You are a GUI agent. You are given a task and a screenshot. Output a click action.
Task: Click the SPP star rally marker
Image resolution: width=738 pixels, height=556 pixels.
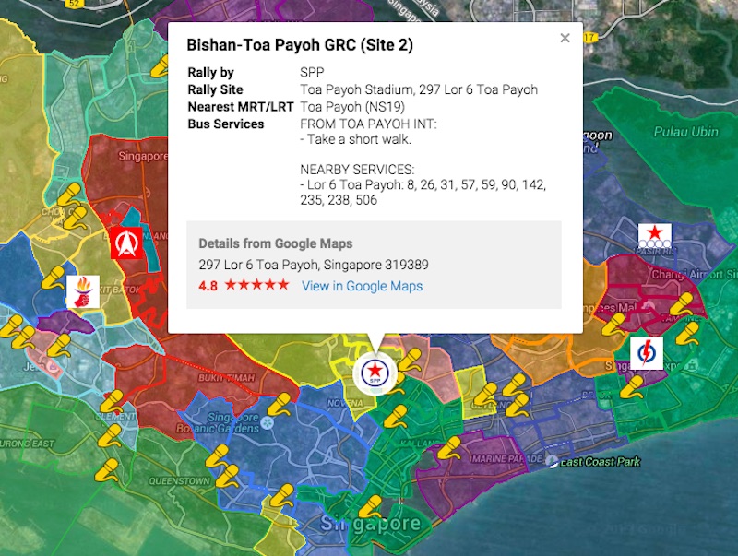point(375,372)
